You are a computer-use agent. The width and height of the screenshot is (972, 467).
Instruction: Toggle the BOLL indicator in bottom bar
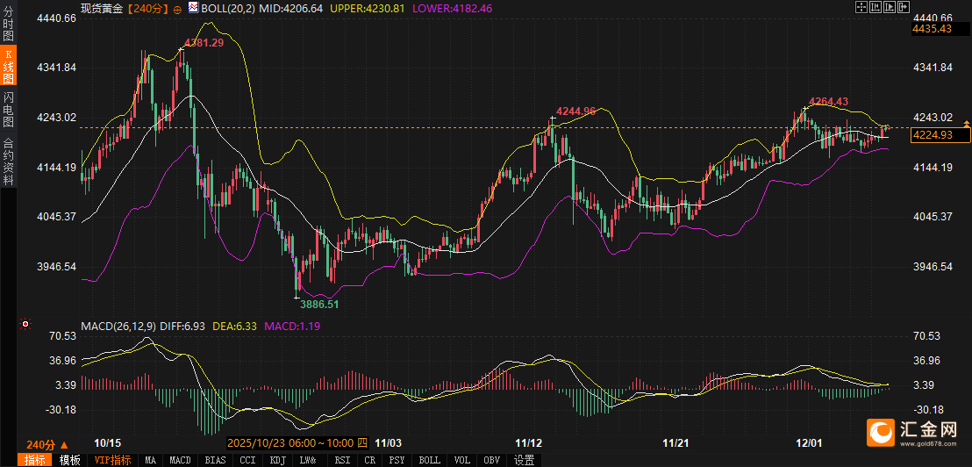coord(429,460)
